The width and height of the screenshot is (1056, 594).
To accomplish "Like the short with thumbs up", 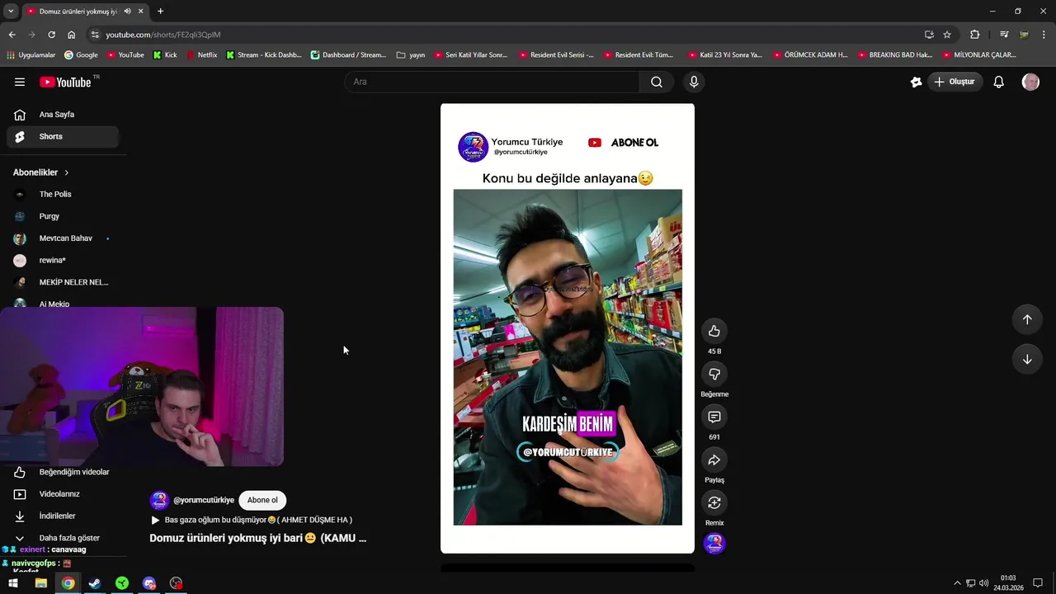I will coord(714,331).
